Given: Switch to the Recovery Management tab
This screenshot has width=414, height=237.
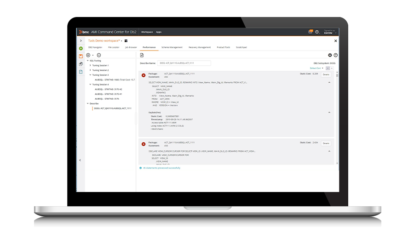Looking at the screenshot, I should tap(200, 47).
